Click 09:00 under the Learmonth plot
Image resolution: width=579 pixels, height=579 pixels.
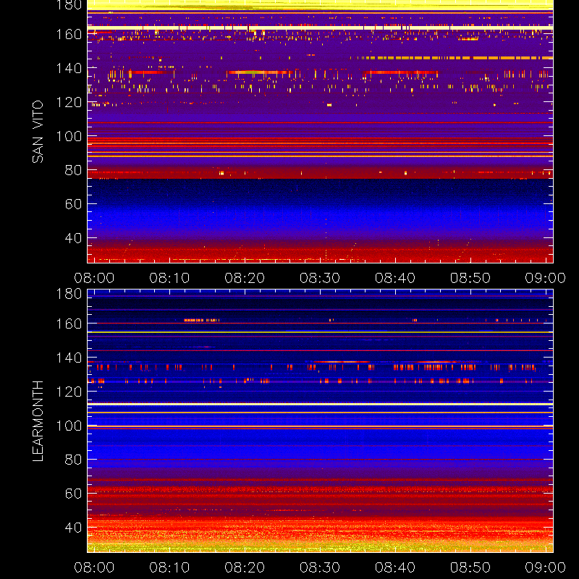coord(546,567)
